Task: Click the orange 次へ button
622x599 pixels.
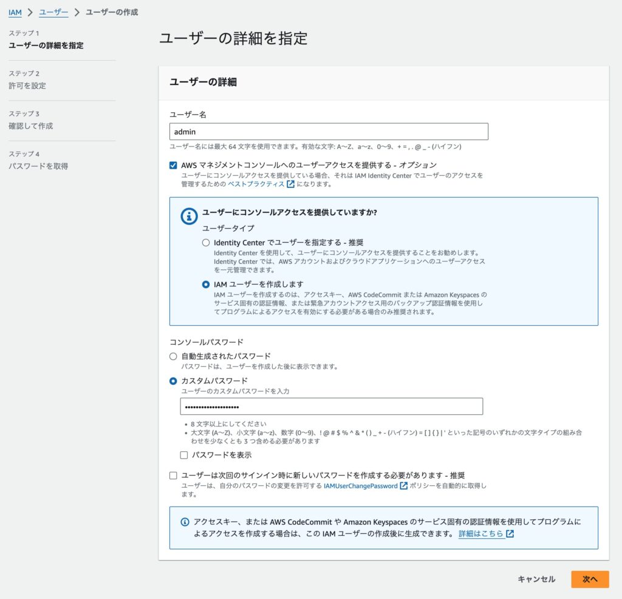Action: point(590,579)
